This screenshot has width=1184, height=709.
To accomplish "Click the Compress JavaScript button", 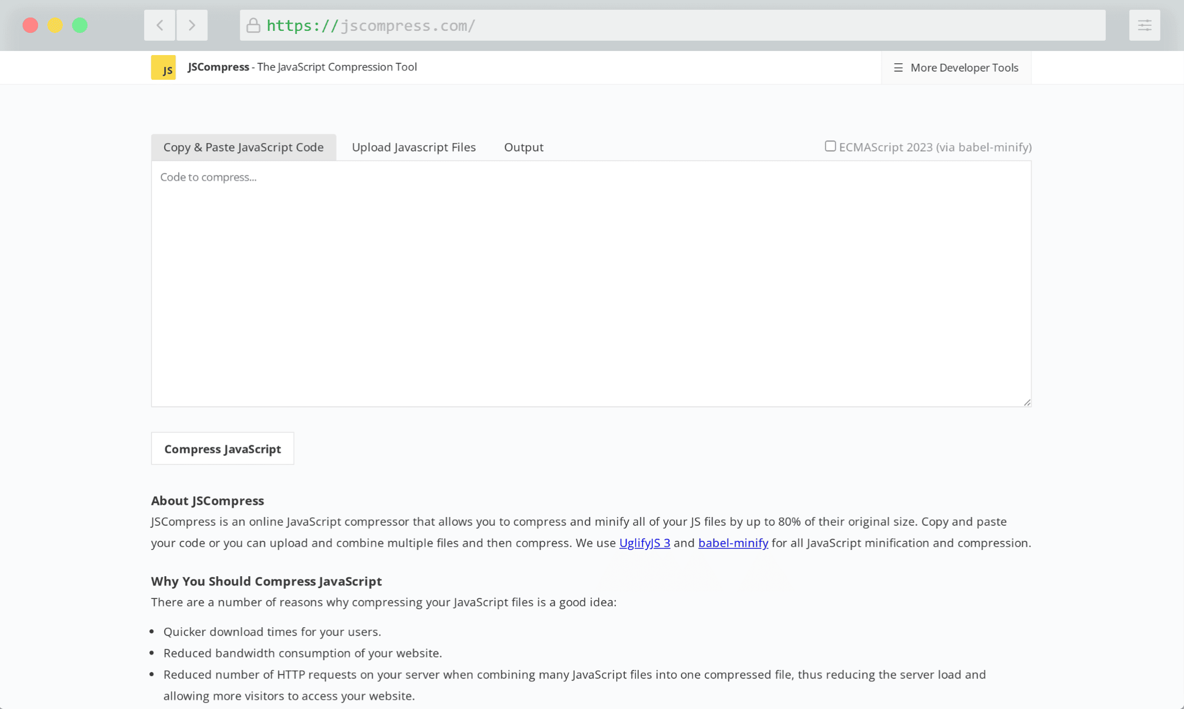I will (x=222, y=448).
